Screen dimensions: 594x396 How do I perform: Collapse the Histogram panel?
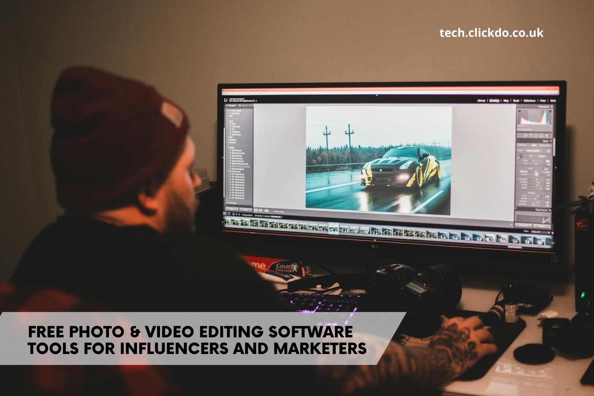[552, 107]
